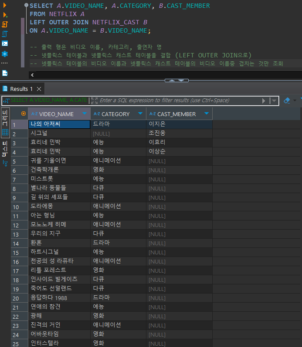The height and width of the screenshot is (347, 302).
Task: Select row header number 25
Action: point(20,344)
